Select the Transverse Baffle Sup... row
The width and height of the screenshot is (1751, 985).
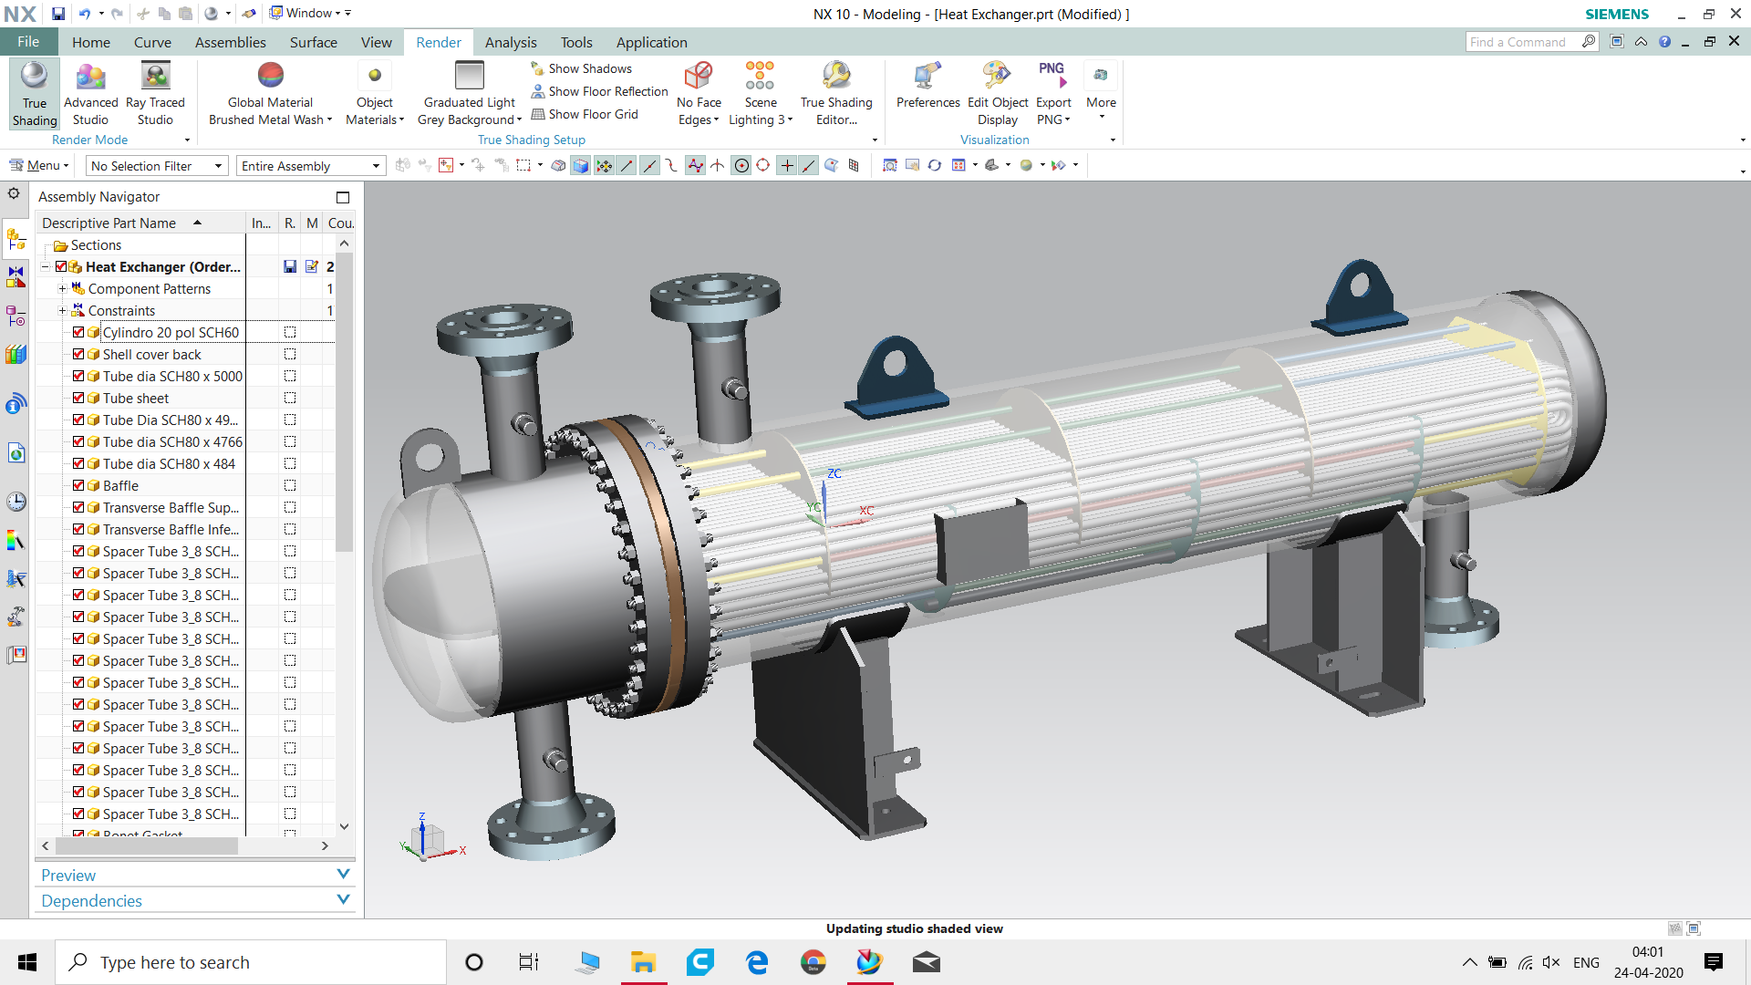click(171, 508)
